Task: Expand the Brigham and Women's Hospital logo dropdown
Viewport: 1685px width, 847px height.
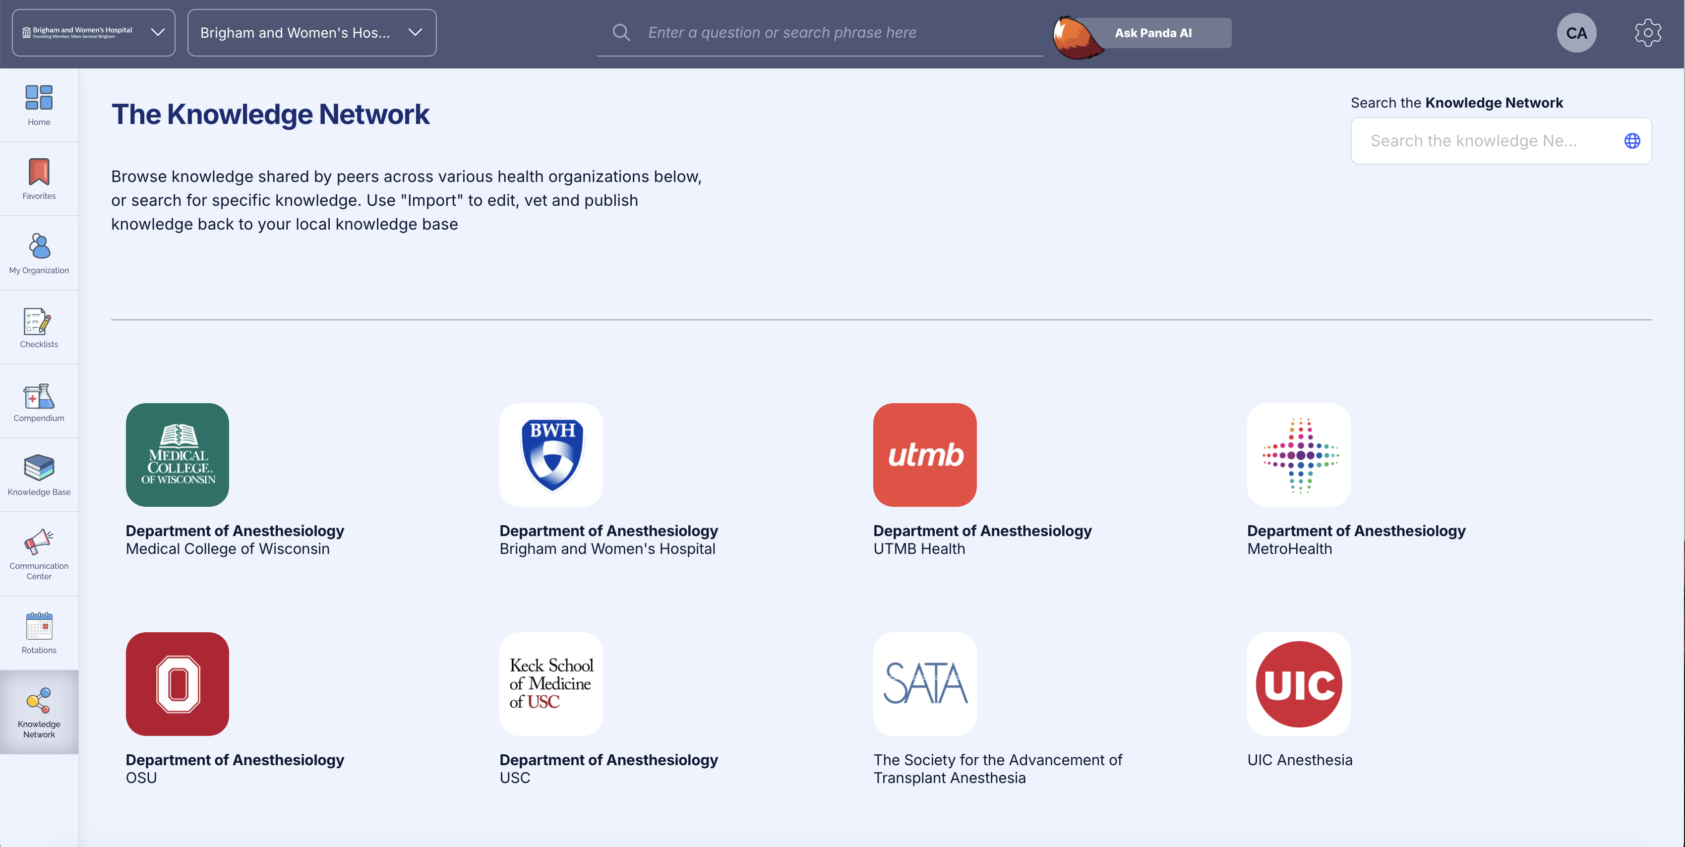Action: (94, 33)
